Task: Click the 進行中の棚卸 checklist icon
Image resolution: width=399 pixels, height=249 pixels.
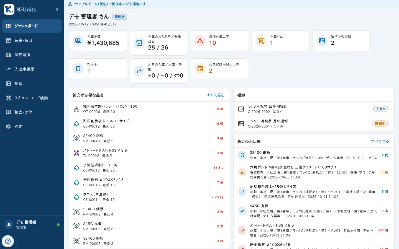Action: click(322, 41)
